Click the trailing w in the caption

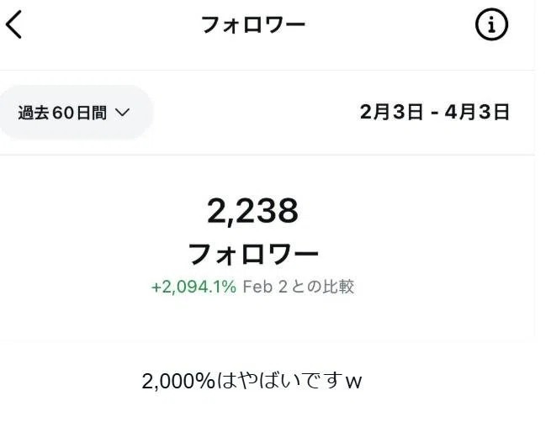pos(354,382)
